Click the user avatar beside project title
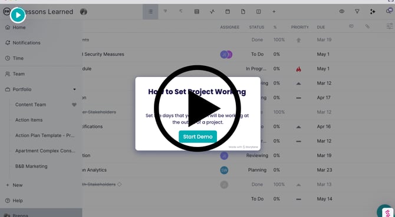Image resolution: width=395 pixels, height=217 pixels. [x=83, y=12]
